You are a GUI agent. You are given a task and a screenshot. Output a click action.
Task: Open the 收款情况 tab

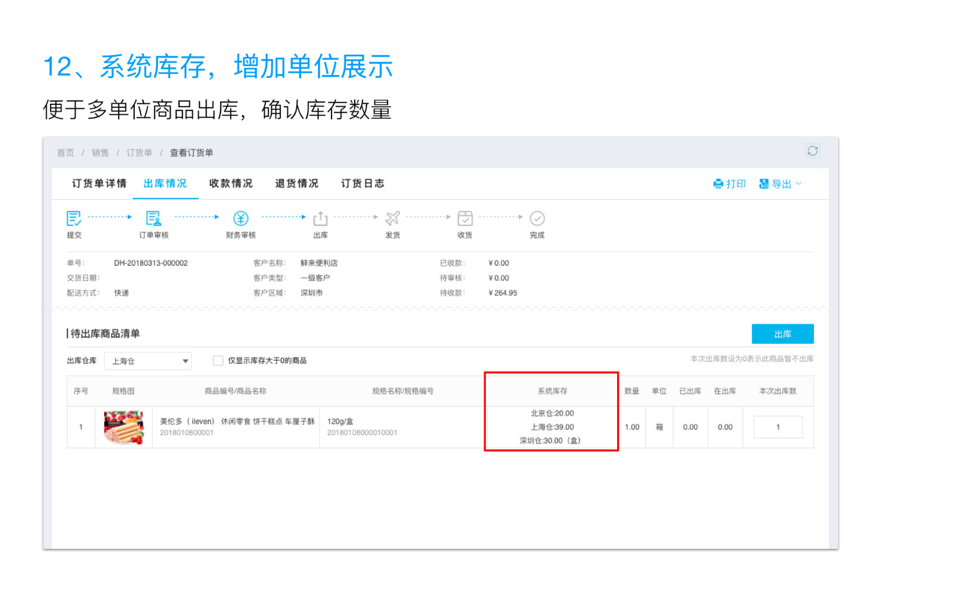[231, 184]
